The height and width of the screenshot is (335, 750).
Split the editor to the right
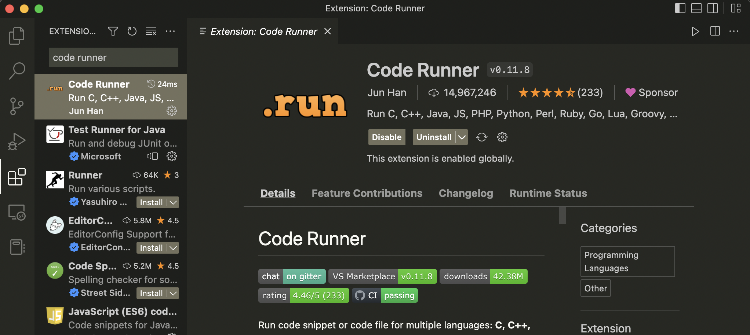(x=715, y=31)
